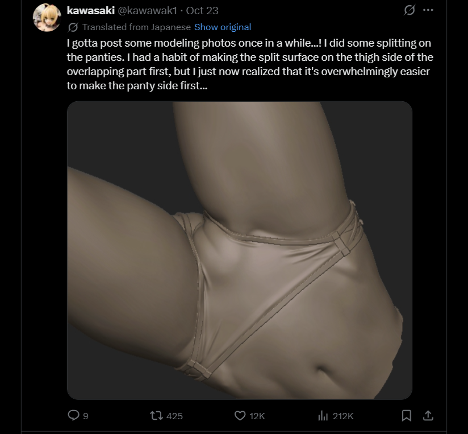View post analytics via the bar chart icon
Image resolution: width=468 pixels, height=434 pixels.
click(x=323, y=415)
